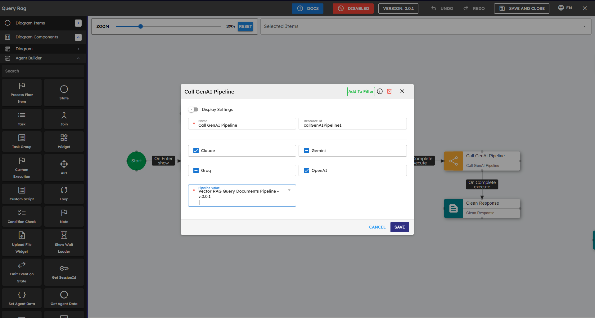
Task: Click the zoom slider handle
Action: point(141,27)
